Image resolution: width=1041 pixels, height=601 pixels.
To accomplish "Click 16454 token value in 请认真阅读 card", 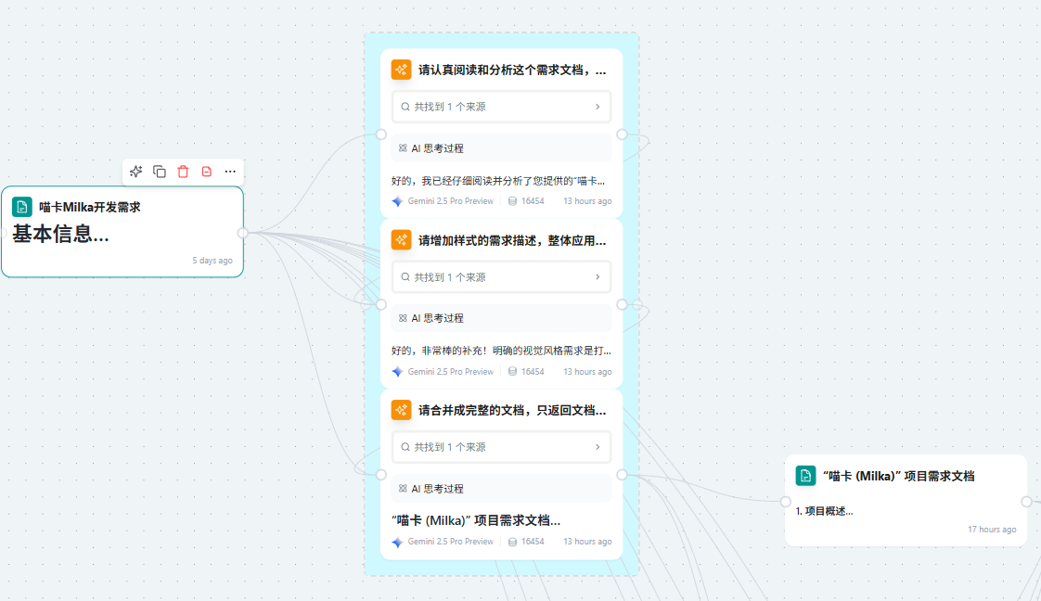I will (x=533, y=201).
